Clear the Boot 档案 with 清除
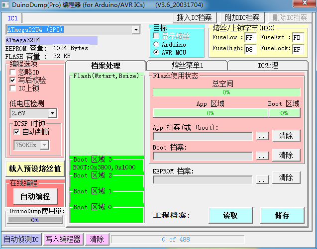Screen dimensions: 317x249 (x=286, y=155)
